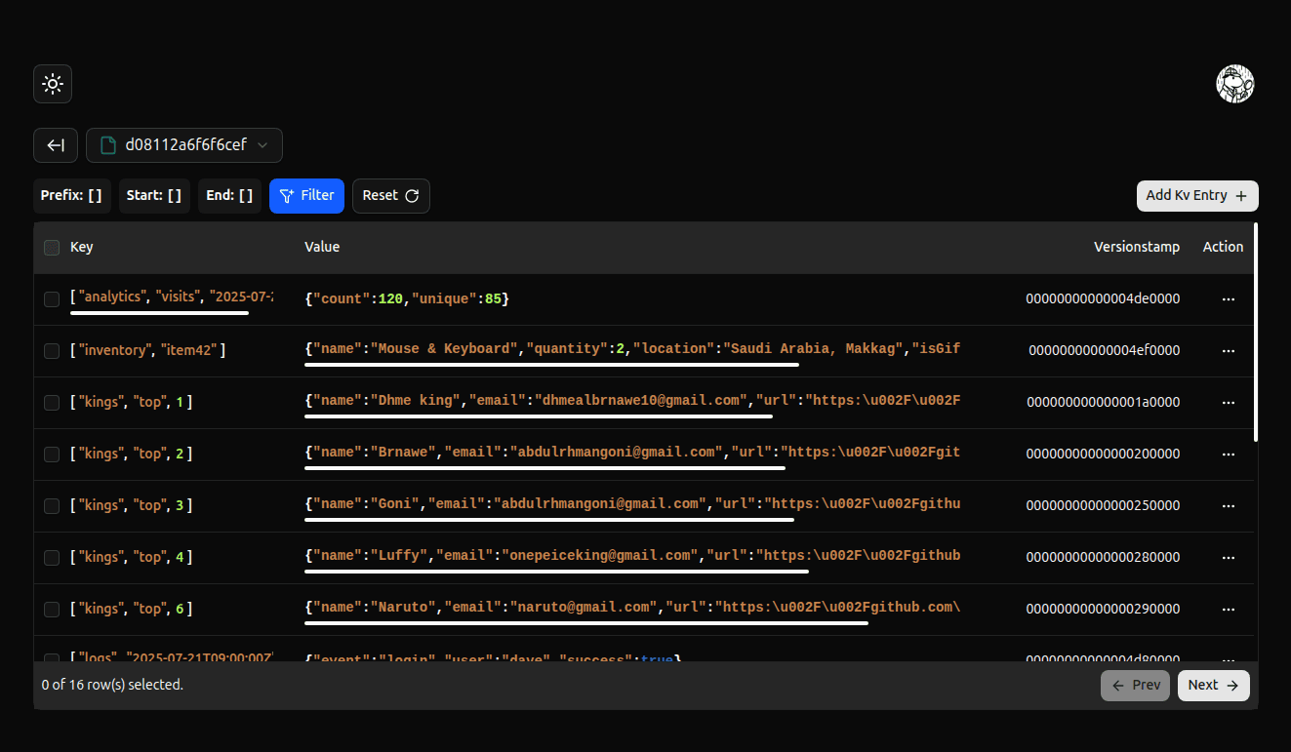Viewport: 1291px width, 752px height.
Task: Open actions menu for inventory item42 row
Action: [x=1228, y=351]
